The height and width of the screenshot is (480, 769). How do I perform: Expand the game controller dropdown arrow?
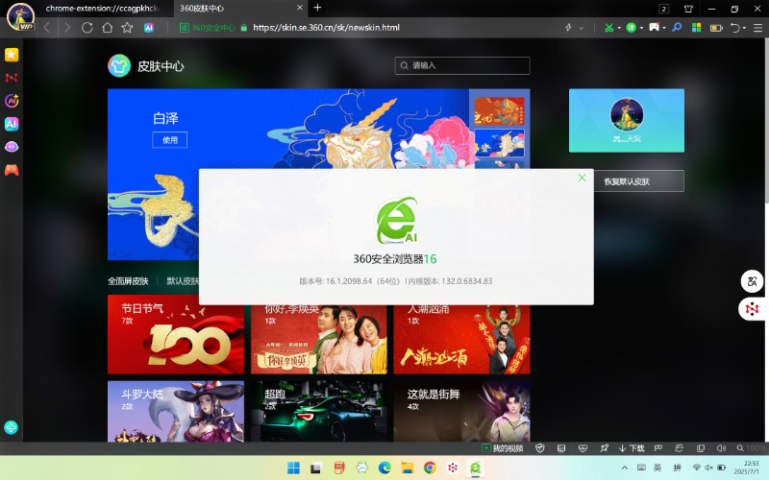[x=664, y=28]
